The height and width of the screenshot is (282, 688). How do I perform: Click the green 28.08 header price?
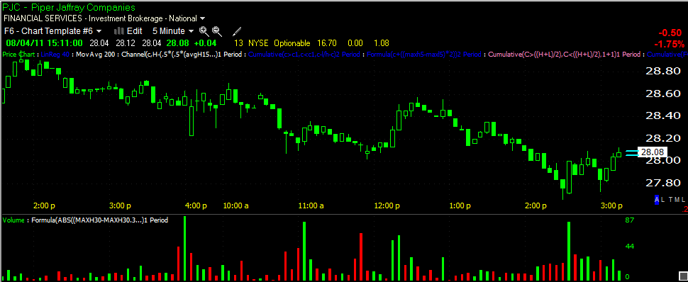click(x=179, y=43)
